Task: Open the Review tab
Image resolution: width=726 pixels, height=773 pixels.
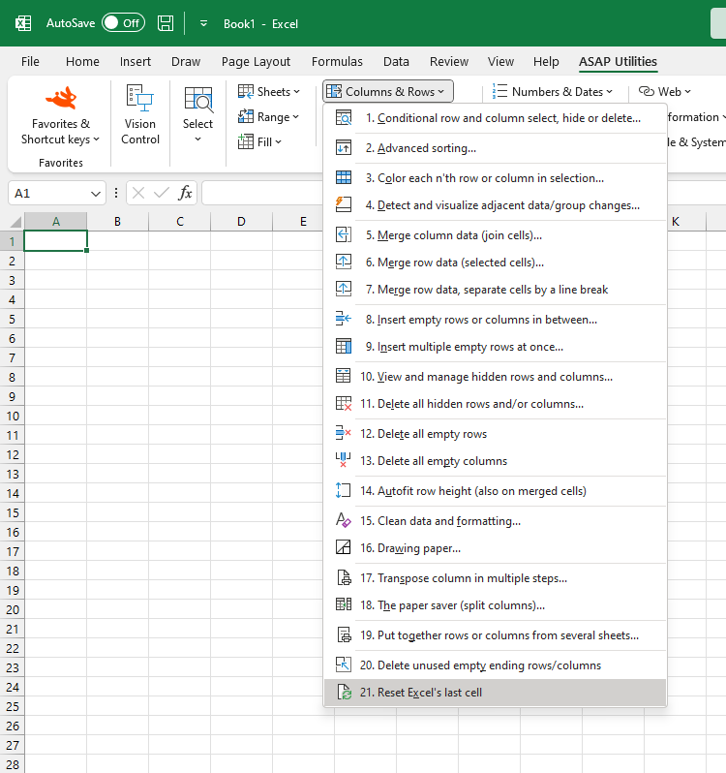Action: 449,62
